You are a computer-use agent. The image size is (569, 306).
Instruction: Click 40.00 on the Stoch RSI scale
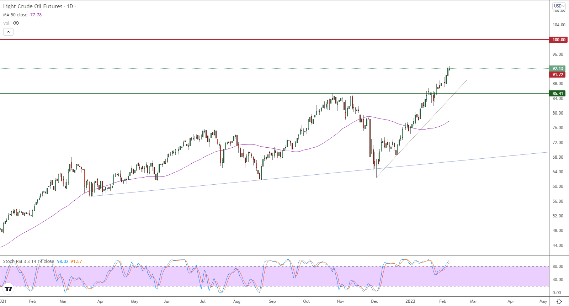[558, 280]
